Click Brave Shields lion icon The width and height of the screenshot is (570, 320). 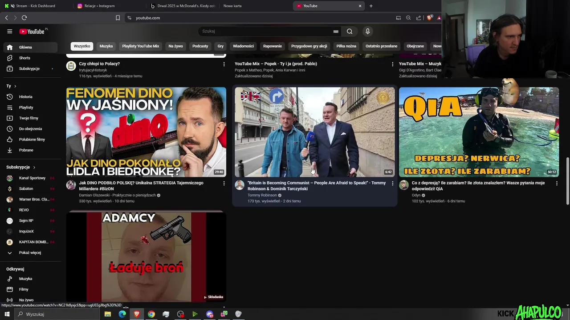429,18
